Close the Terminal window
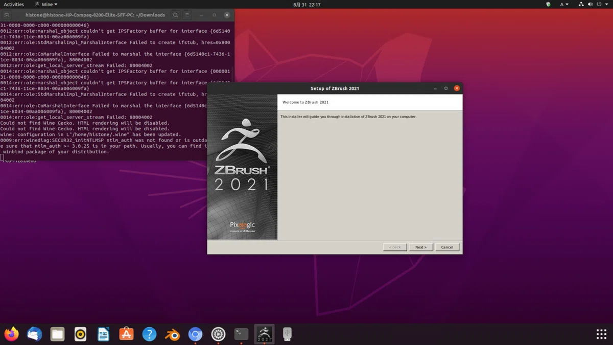Image resolution: width=613 pixels, height=345 pixels. click(x=227, y=15)
